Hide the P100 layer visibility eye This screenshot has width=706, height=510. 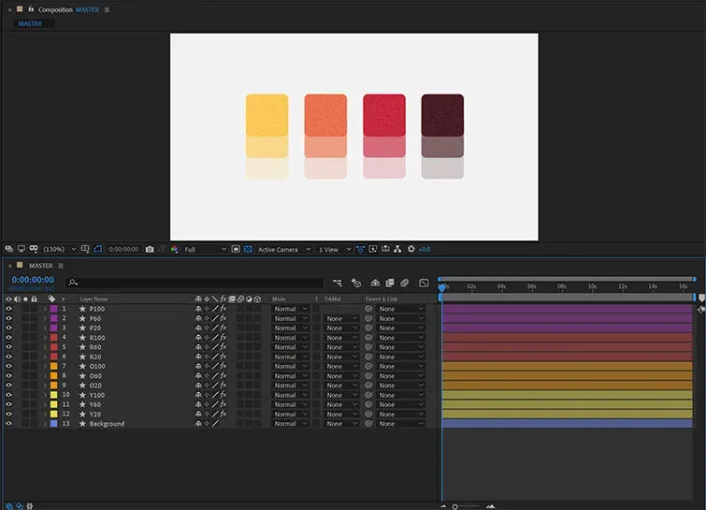(8, 309)
